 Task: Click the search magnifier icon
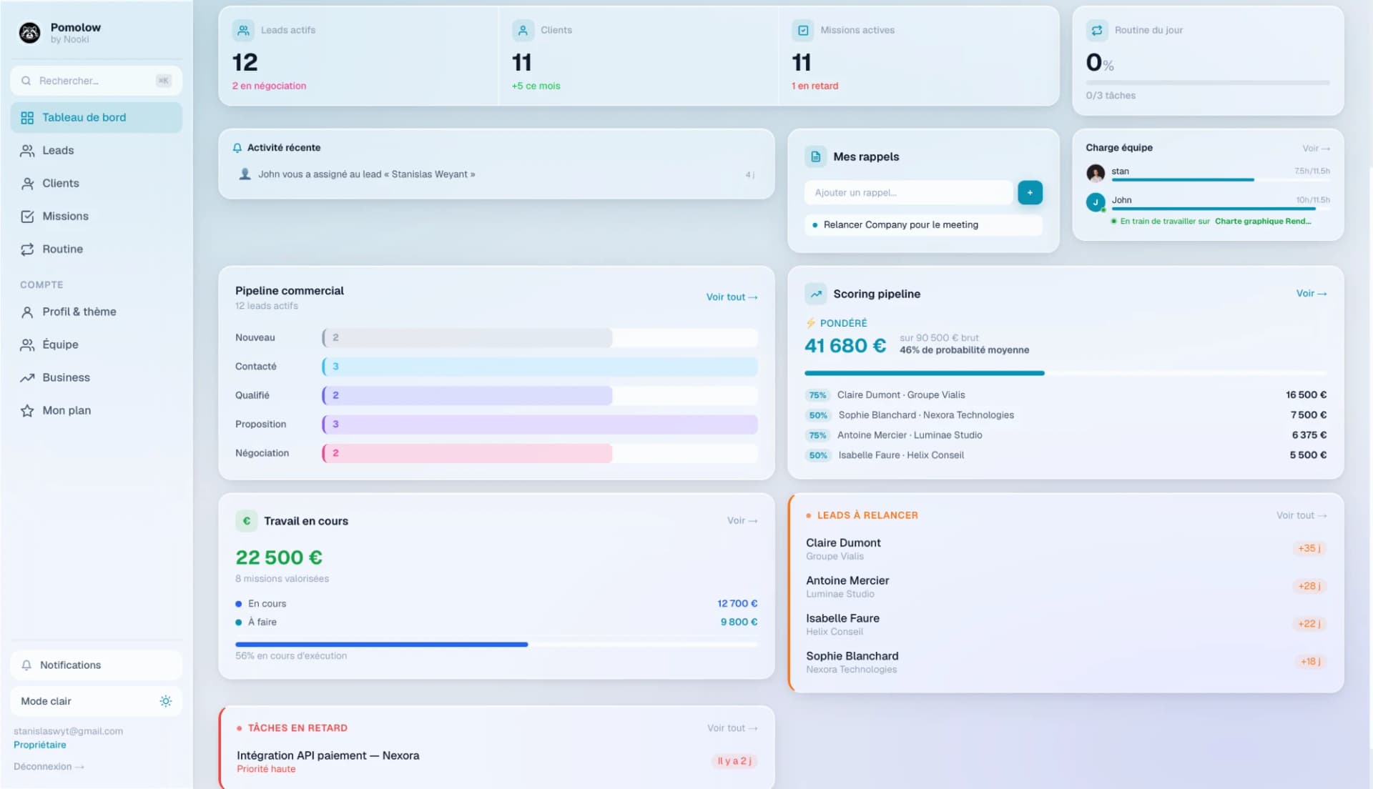[x=26, y=81]
